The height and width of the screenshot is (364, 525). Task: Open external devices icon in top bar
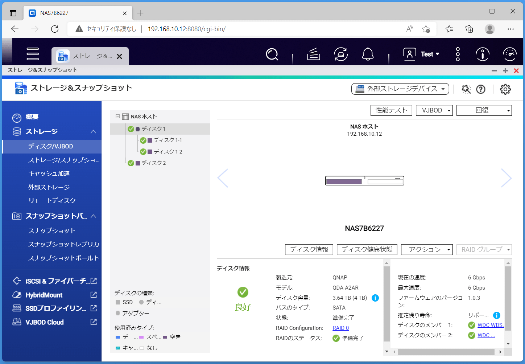coord(341,54)
